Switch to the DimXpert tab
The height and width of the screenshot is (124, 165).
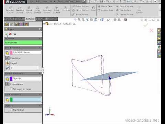tap(52, 19)
